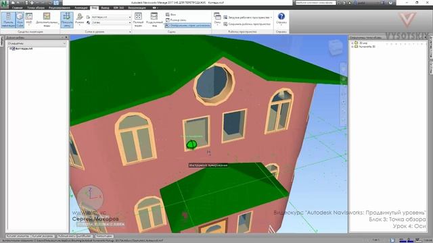Viewport: 433px width, 243px height.
Task: Click the green measurement point marker
Action: 191,144
